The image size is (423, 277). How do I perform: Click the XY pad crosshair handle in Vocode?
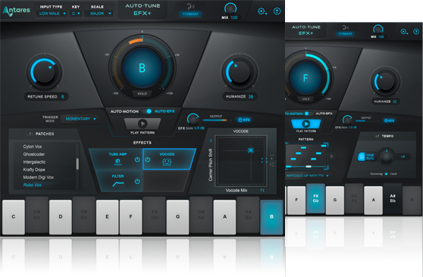click(x=251, y=150)
